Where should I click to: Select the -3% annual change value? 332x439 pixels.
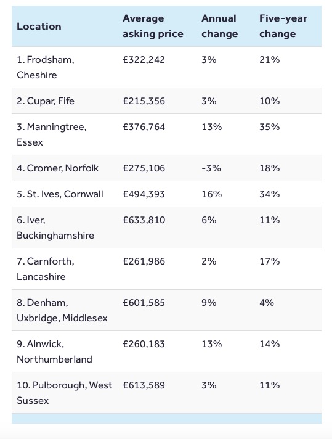pyautogui.click(x=211, y=168)
